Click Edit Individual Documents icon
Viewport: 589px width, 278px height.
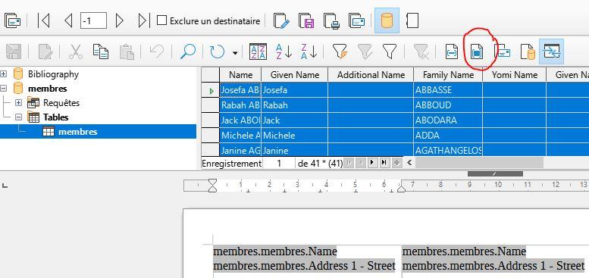(x=281, y=20)
